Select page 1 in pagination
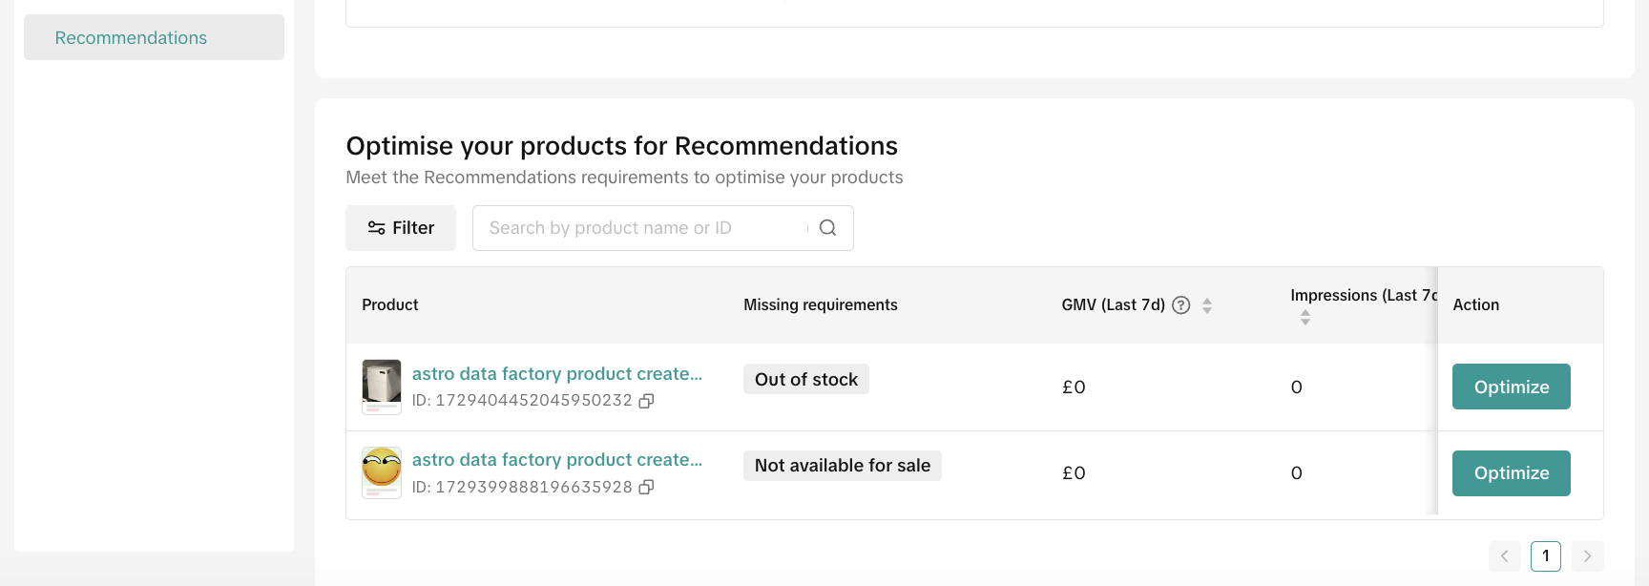This screenshot has width=1649, height=586. [1545, 556]
